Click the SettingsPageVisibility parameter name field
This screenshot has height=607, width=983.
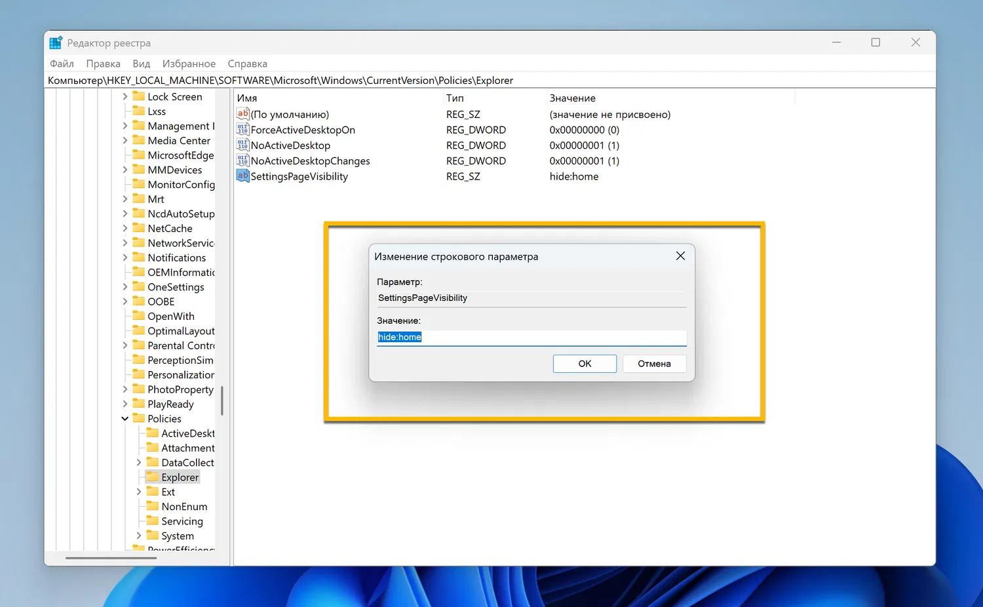point(531,298)
